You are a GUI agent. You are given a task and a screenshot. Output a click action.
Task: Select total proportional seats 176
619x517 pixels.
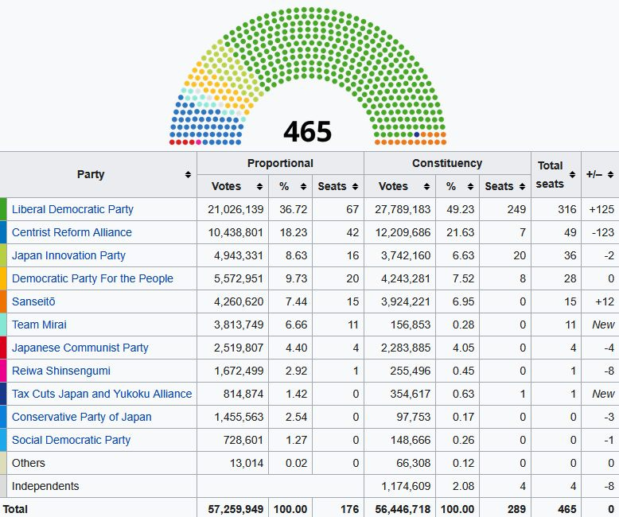[x=349, y=509]
